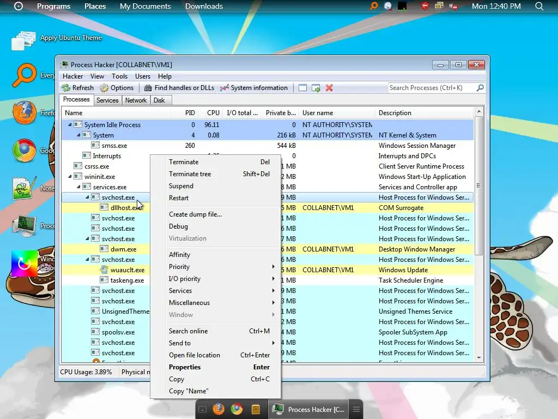Click the Firefox icon in the bottom dock
Viewport: 558px width, 419px height.
point(219,409)
